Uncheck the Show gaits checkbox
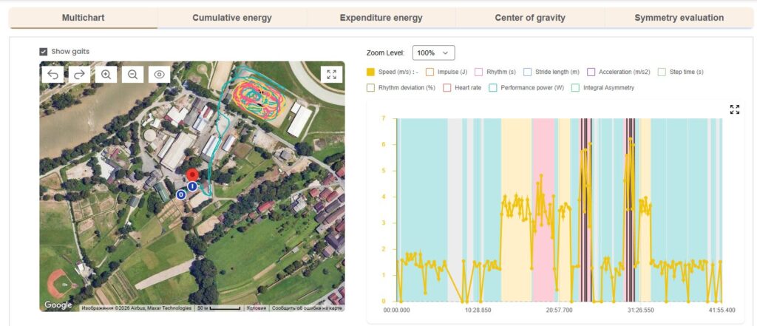 coord(44,52)
